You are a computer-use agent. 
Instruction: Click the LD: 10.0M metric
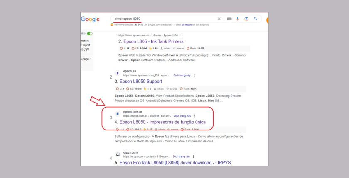point(134,89)
